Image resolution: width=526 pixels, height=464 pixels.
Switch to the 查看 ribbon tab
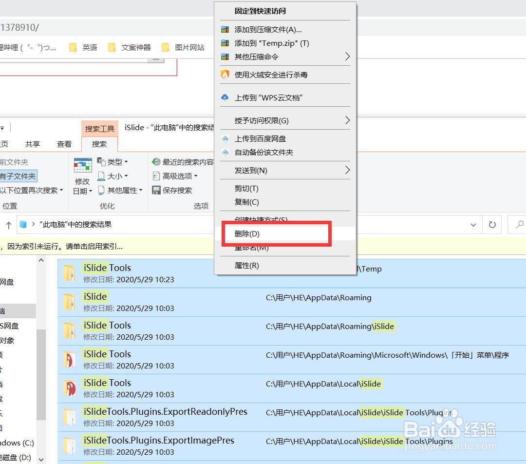[x=64, y=144]
